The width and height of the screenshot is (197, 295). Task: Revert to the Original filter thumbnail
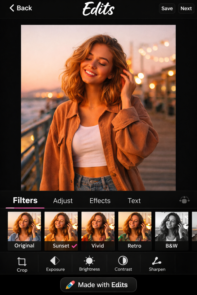[x=24, y=230]
